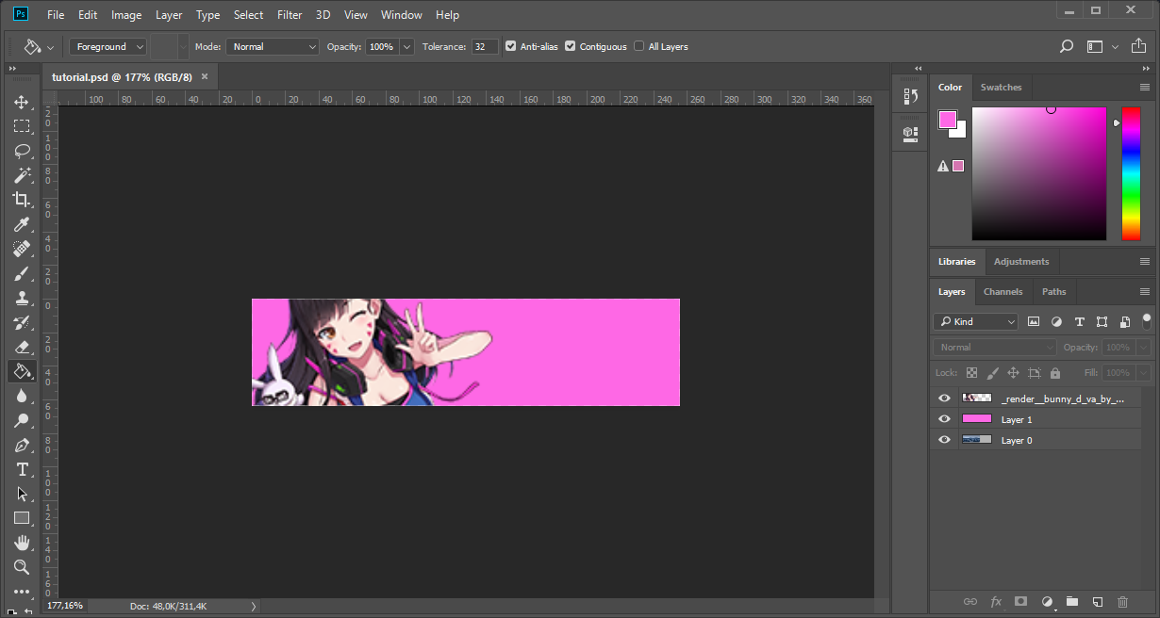The width and height of the screenshot is (1160, 618).
Task: Select the Magic Wand tool
Action: point(21,175)
